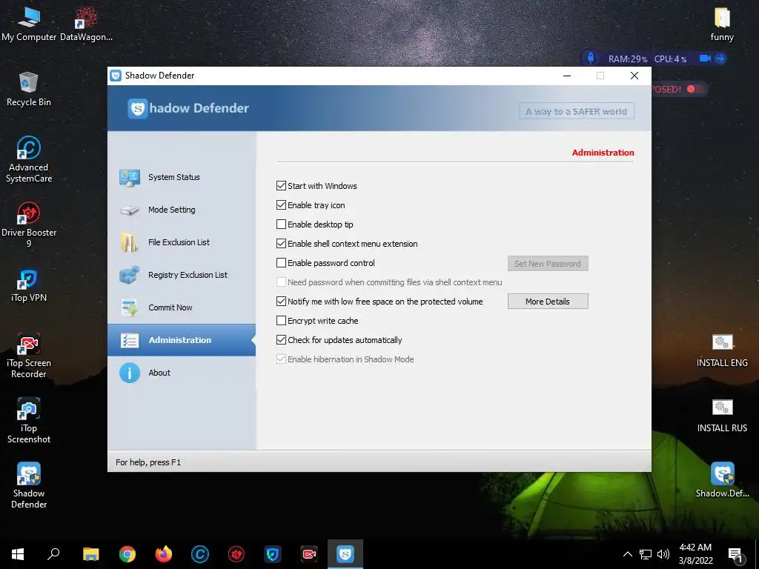Click the iTop Screen Recorder taskbar icon

click(x=309, y=554)
